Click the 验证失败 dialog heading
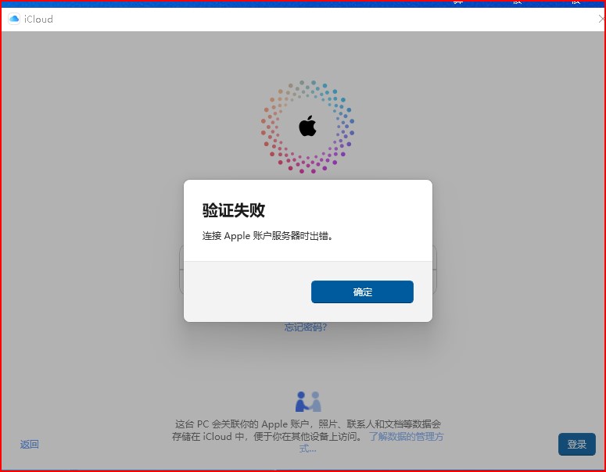This screenshot has width=606, height=472. click(x=234, y=210)
